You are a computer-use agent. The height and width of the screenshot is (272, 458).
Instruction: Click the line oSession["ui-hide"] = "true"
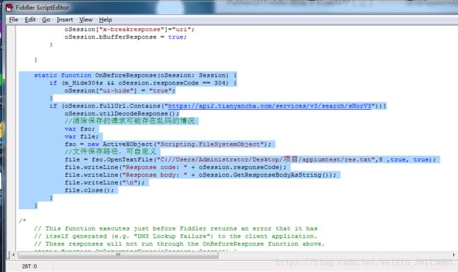120,91
